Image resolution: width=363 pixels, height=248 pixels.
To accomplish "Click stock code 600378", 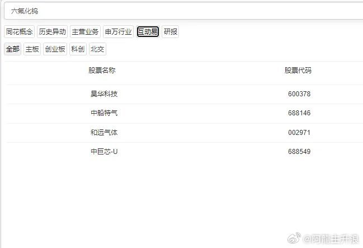I will click(x=299, y=94).
